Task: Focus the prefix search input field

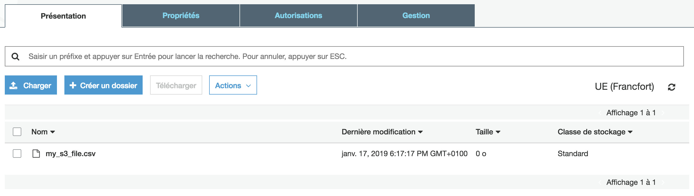Action: [x=350, y=57]
